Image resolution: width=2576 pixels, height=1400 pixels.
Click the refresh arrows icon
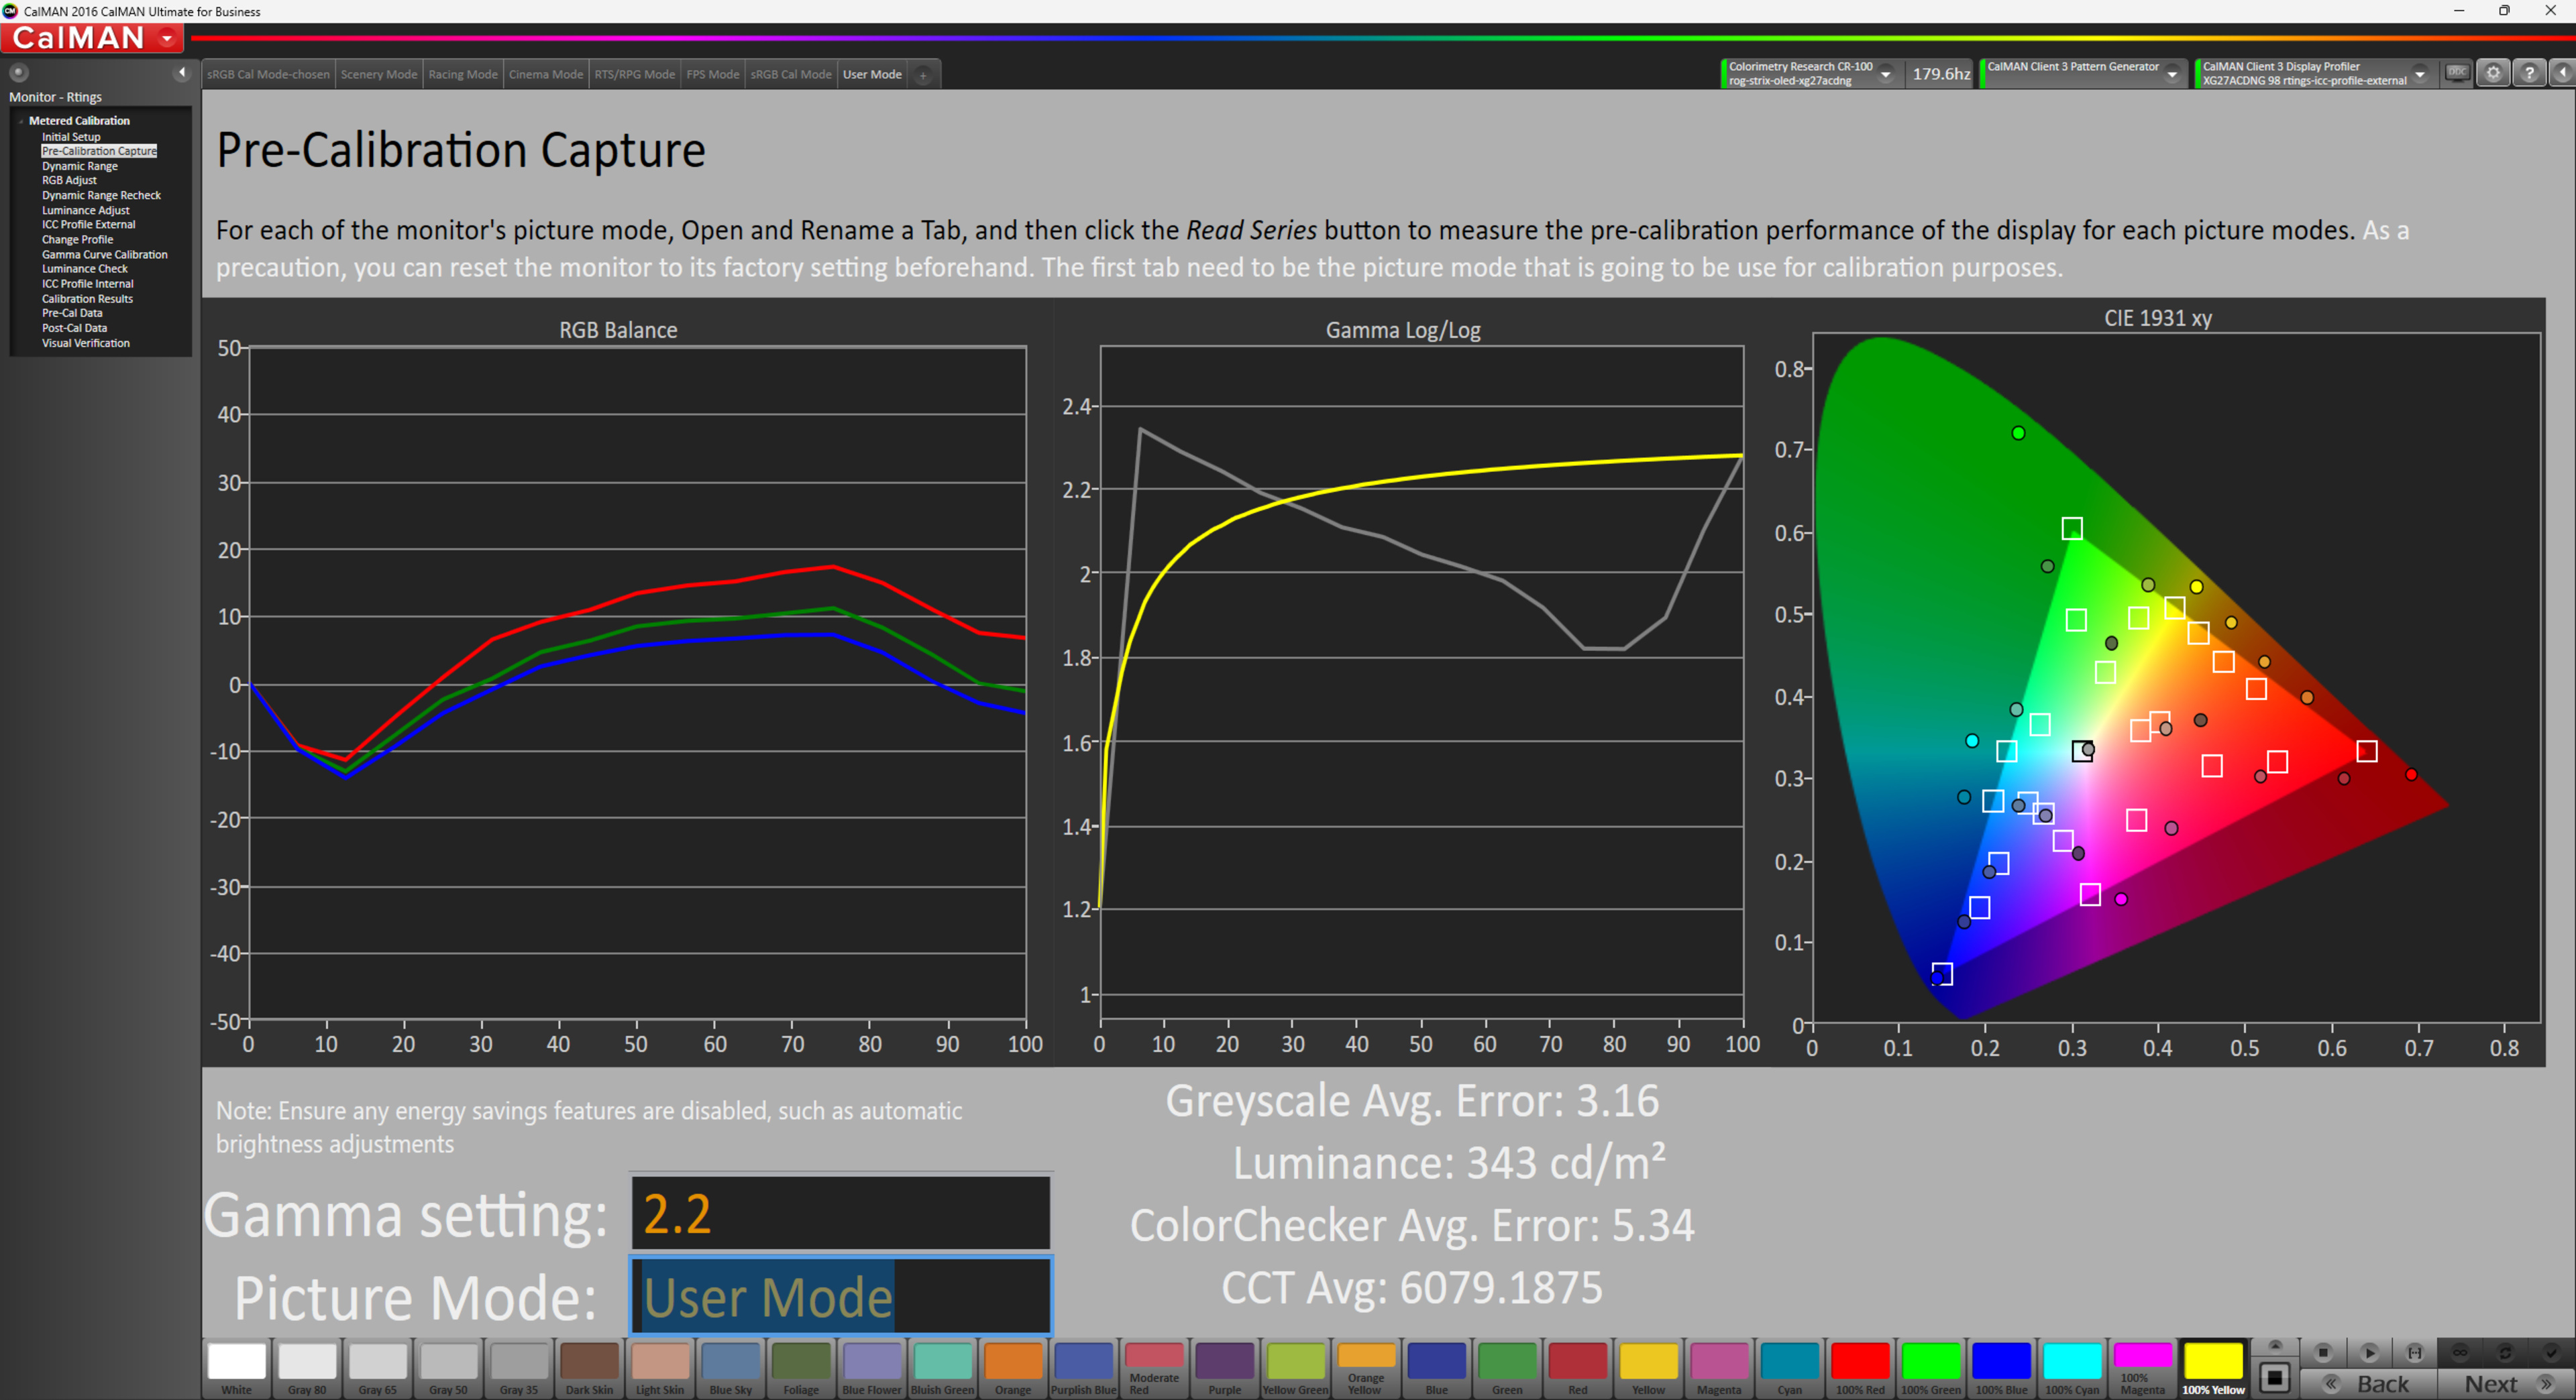[x=2505, y=1352]
